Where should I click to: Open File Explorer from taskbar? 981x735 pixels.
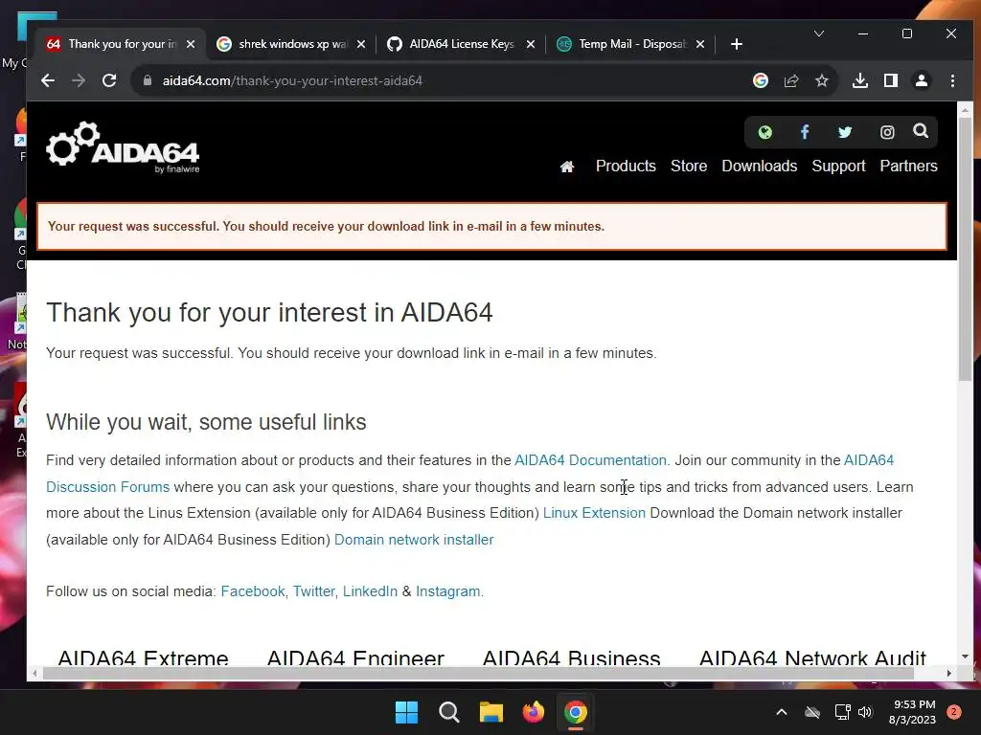click(491, 712)
